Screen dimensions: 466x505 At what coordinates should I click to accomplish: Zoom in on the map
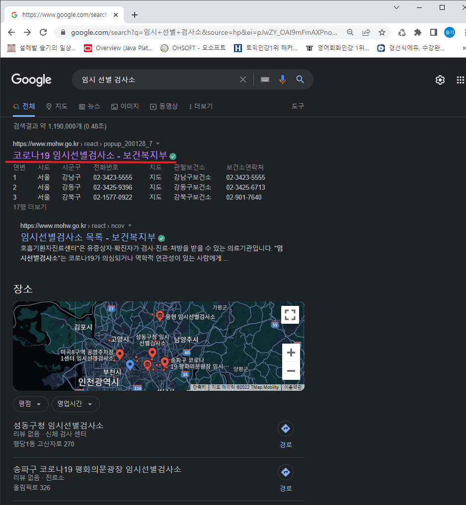(x=291, y=353)
